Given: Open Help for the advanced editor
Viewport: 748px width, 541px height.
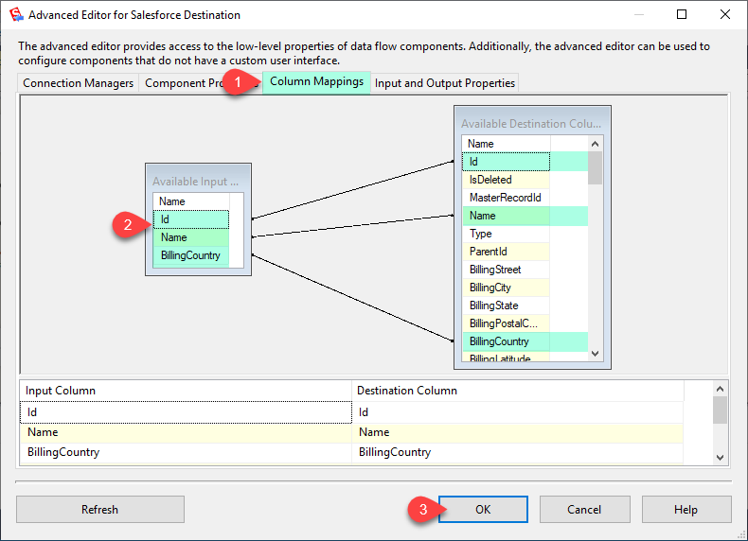Looking at the screenshot, I should point(686,510).
